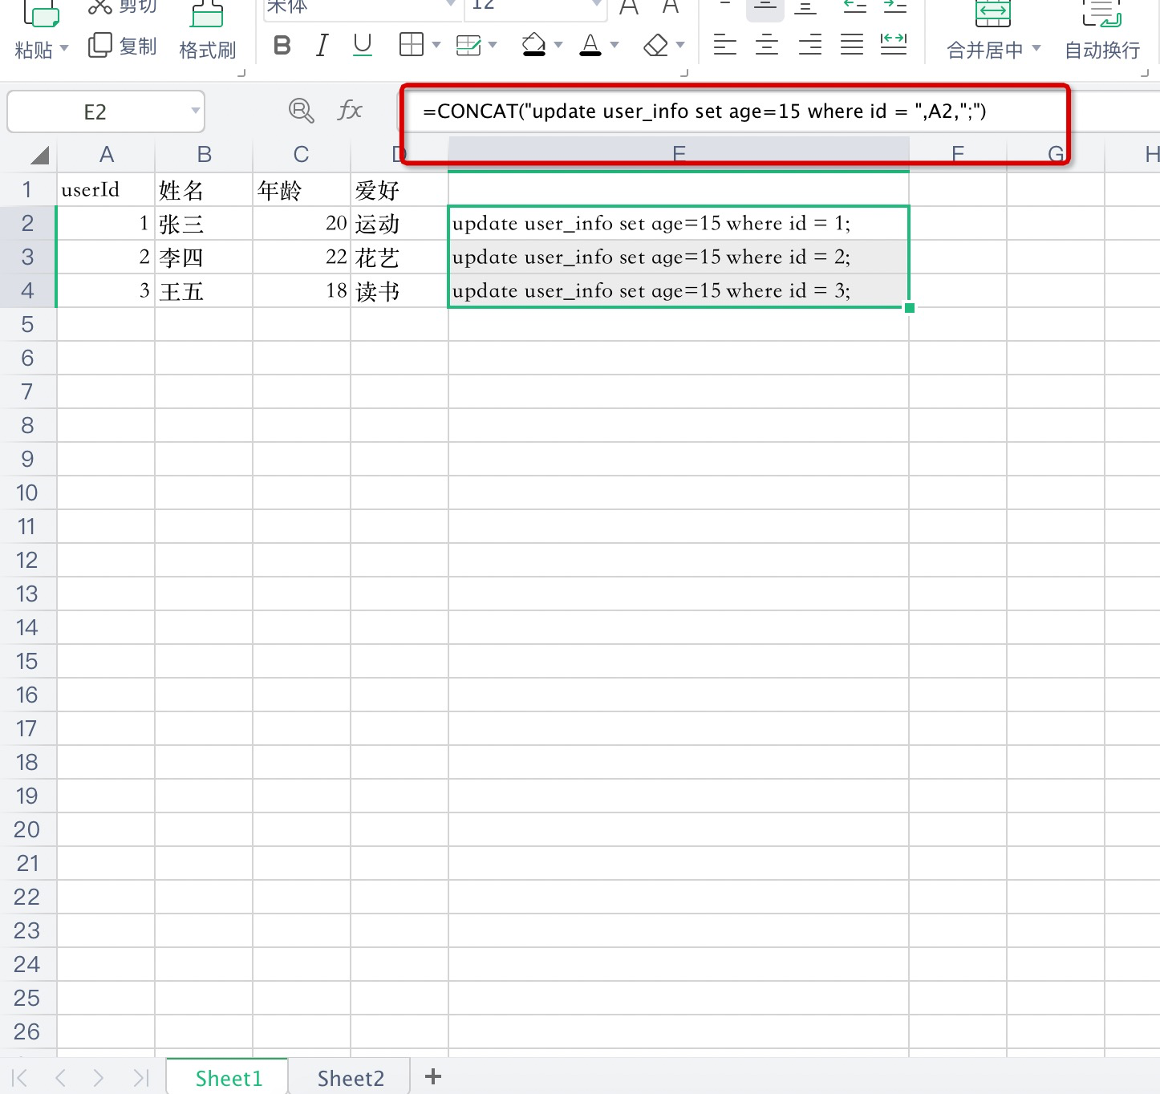Click cell with "读书"
The image size is (1160, 1094).
(400, 291)
